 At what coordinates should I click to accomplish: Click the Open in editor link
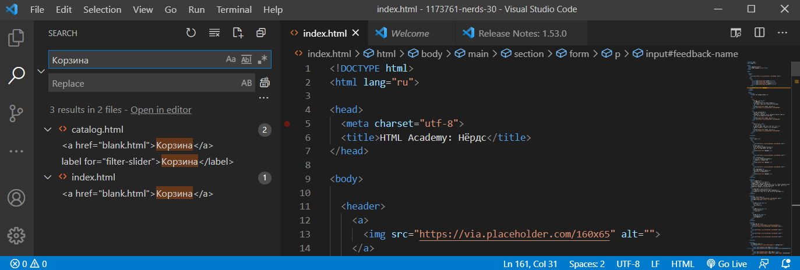coord(161,109)
